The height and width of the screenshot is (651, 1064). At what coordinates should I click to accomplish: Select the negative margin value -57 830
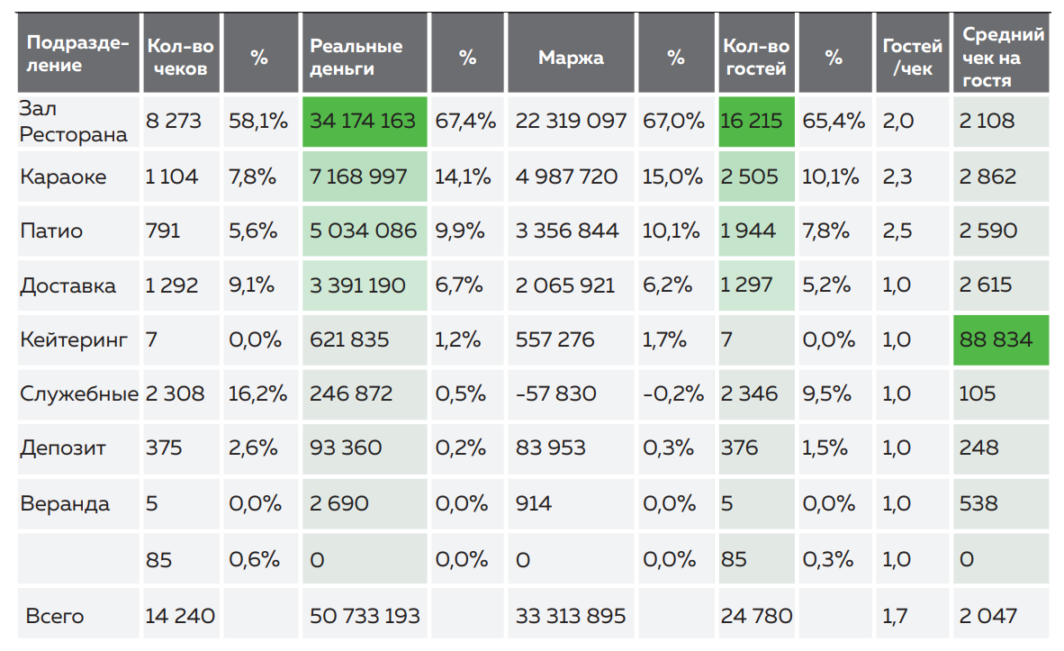coord(555,394)
